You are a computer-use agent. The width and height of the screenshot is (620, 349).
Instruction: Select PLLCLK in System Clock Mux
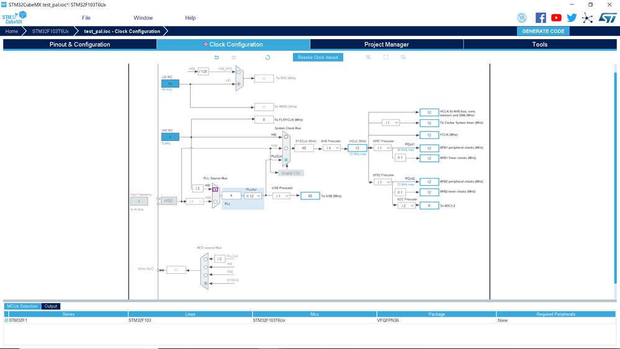coord(286,160)
